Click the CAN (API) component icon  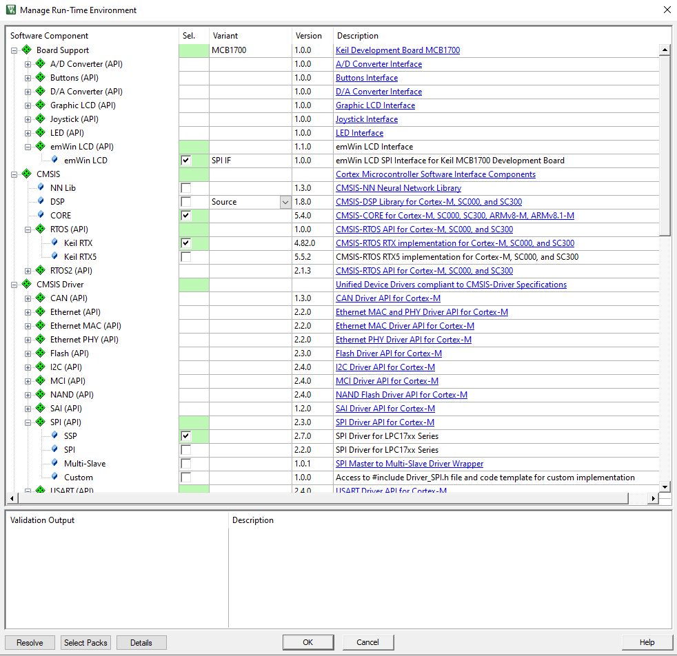coord(39,298)
